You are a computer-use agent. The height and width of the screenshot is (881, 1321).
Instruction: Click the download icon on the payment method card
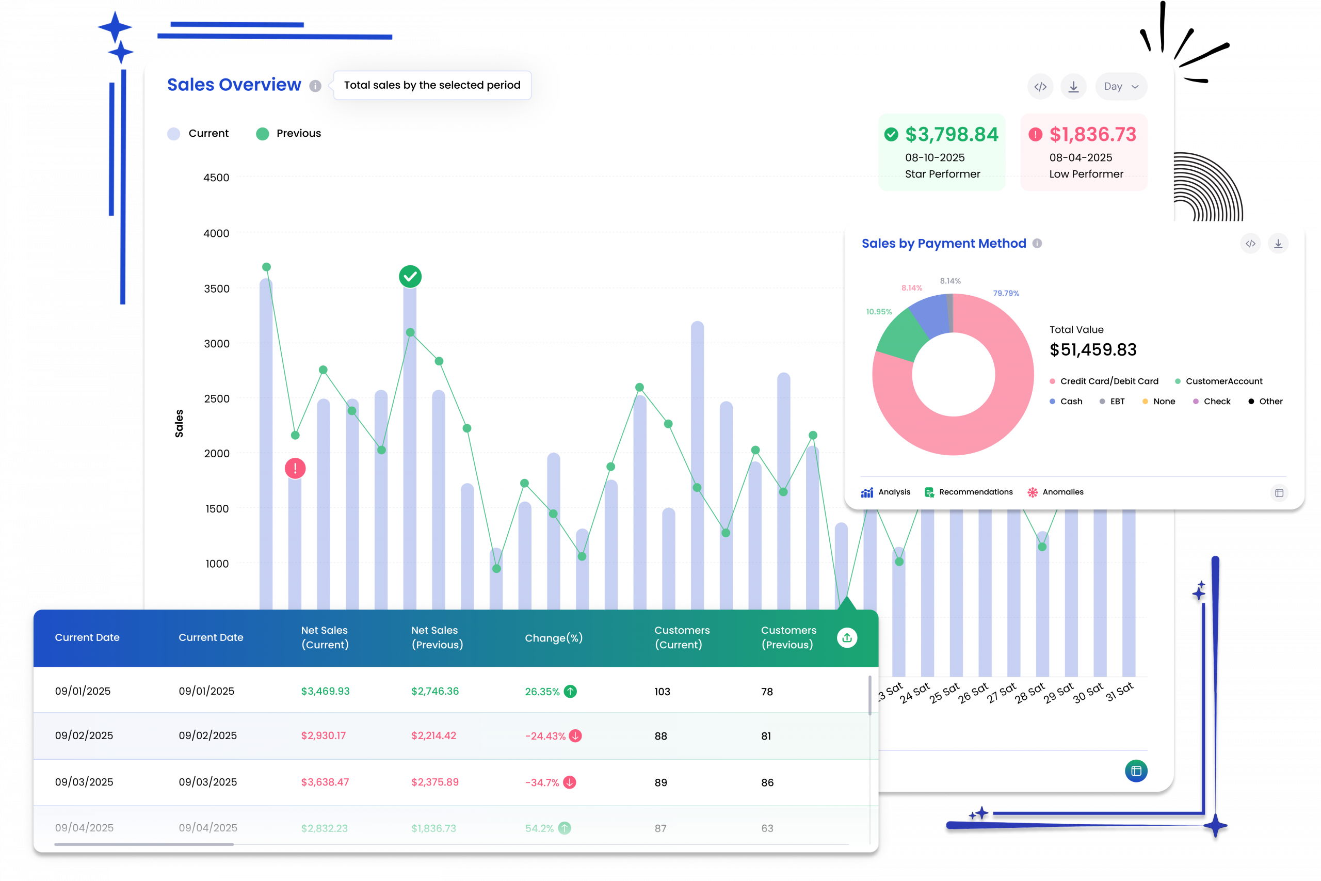pos(1279,243)
